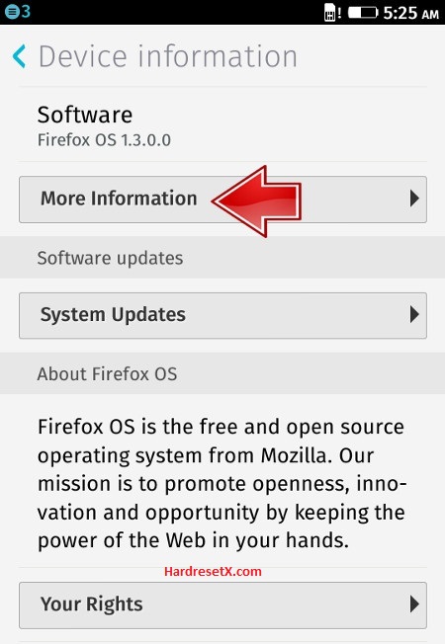This screenshot has width=445, height=644.
Task: Tap the About Firefox OS section header
Action: pos(107,374)
